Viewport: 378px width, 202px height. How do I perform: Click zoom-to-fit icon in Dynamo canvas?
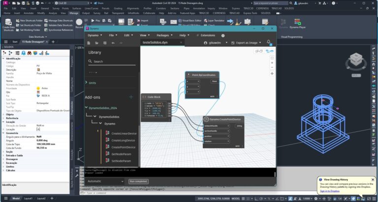[272, 57]
